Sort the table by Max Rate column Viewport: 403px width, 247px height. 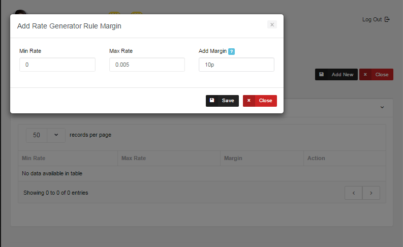(169, 158)
